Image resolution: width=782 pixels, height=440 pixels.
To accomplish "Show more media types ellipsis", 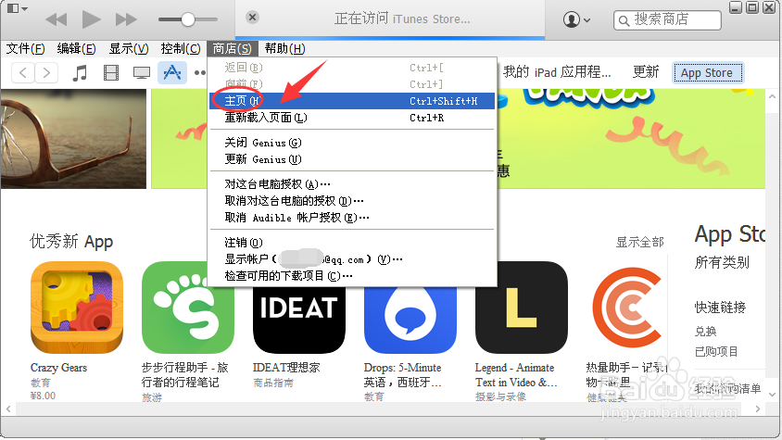I will pos(200,73).
